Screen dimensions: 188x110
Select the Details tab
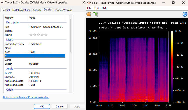47,10
